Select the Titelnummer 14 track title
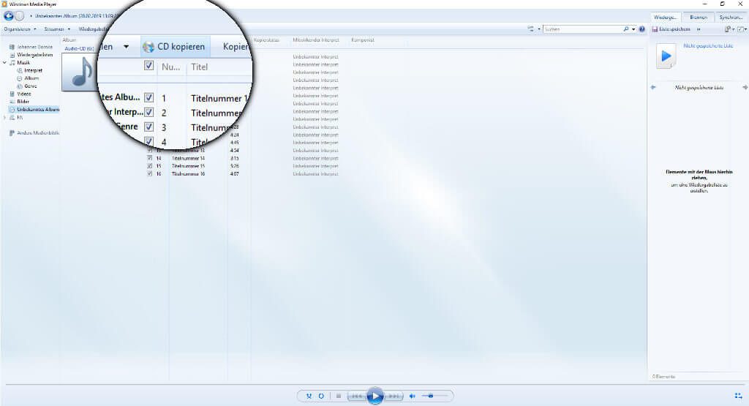749x406 pixels. [x=188, y=158]
